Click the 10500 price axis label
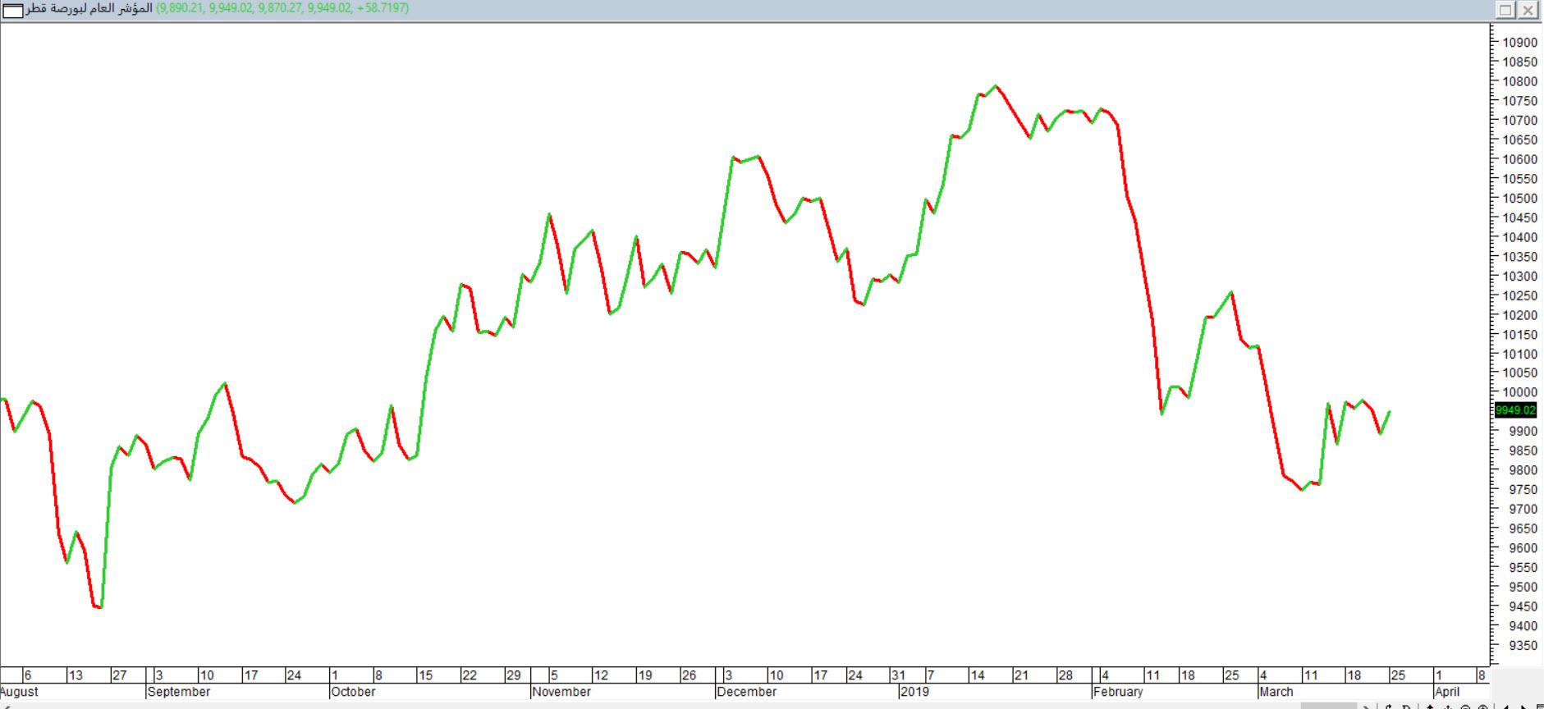 pos(1519,199)
